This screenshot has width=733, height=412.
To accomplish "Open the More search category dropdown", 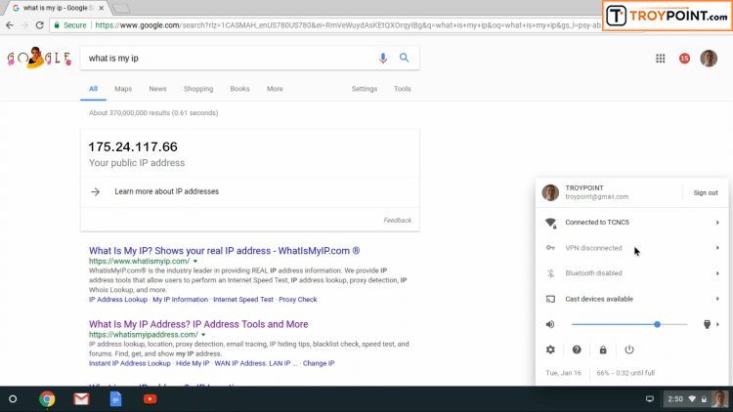I will pyautogui.click(x=275, y=89).
